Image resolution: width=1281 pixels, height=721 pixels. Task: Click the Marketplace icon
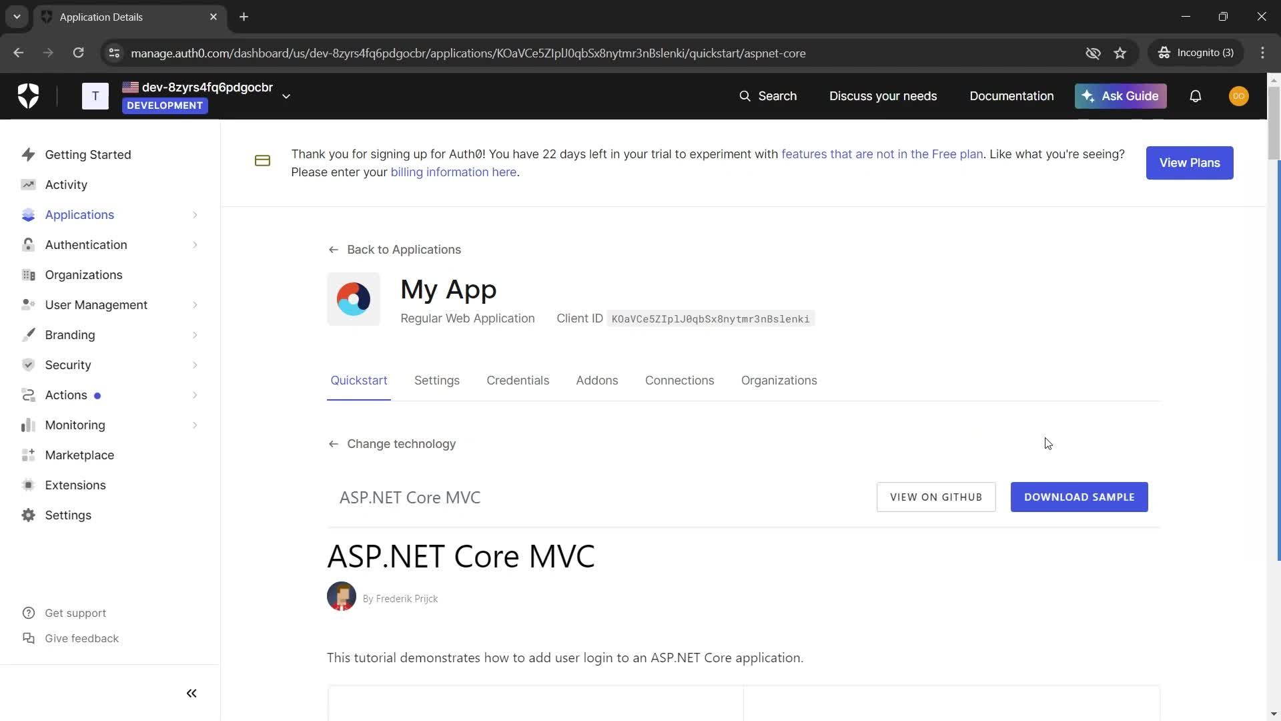coord(28,455)
